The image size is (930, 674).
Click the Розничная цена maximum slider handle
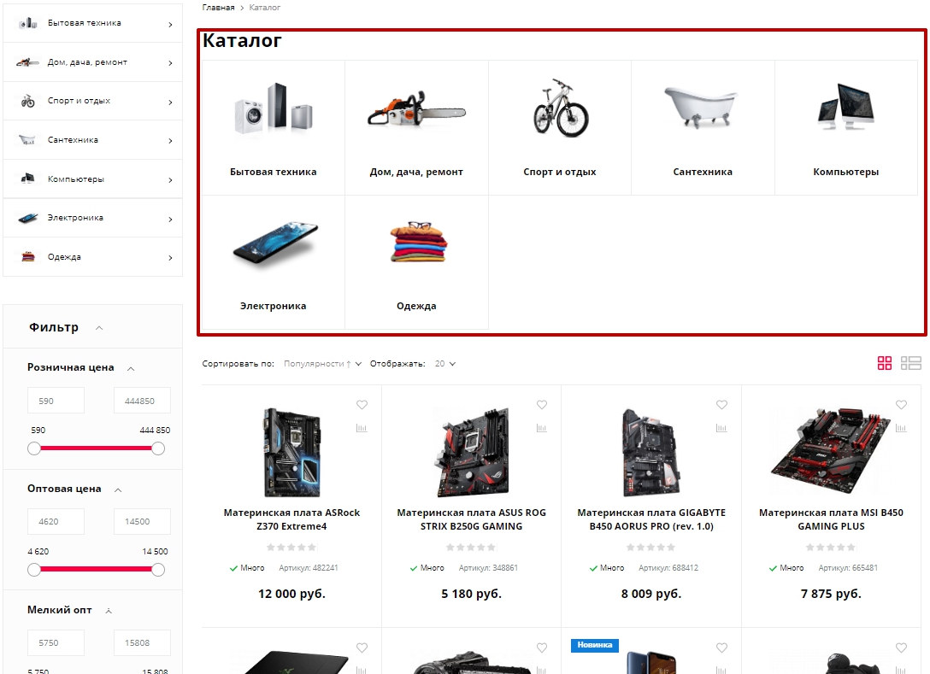pyautogui.click(x=158, y=448)
